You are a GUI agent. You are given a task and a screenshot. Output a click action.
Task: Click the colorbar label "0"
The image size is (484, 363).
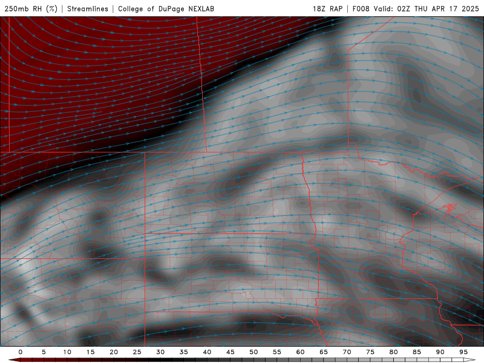(21, 352)
